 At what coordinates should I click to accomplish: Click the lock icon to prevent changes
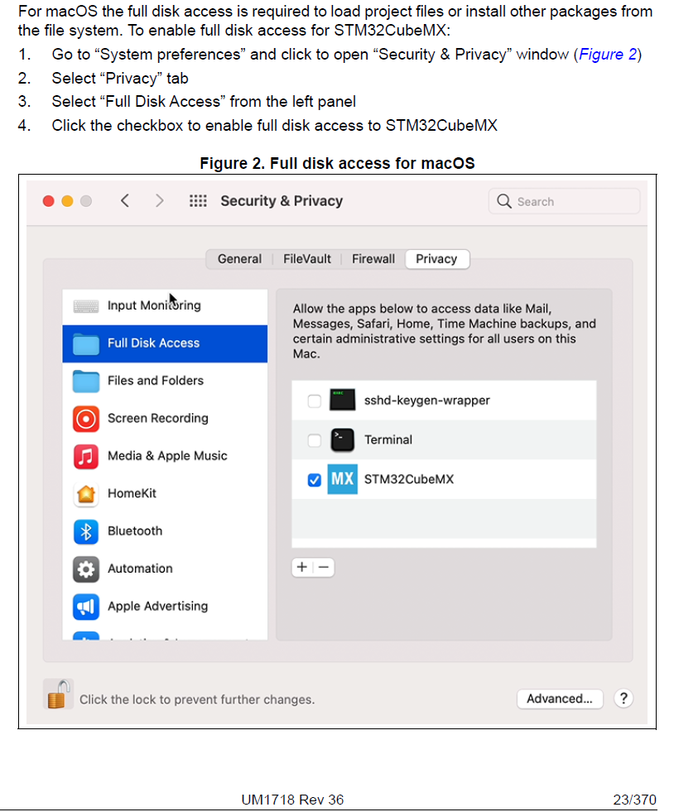pyautogui.click(x=58, y=694)
